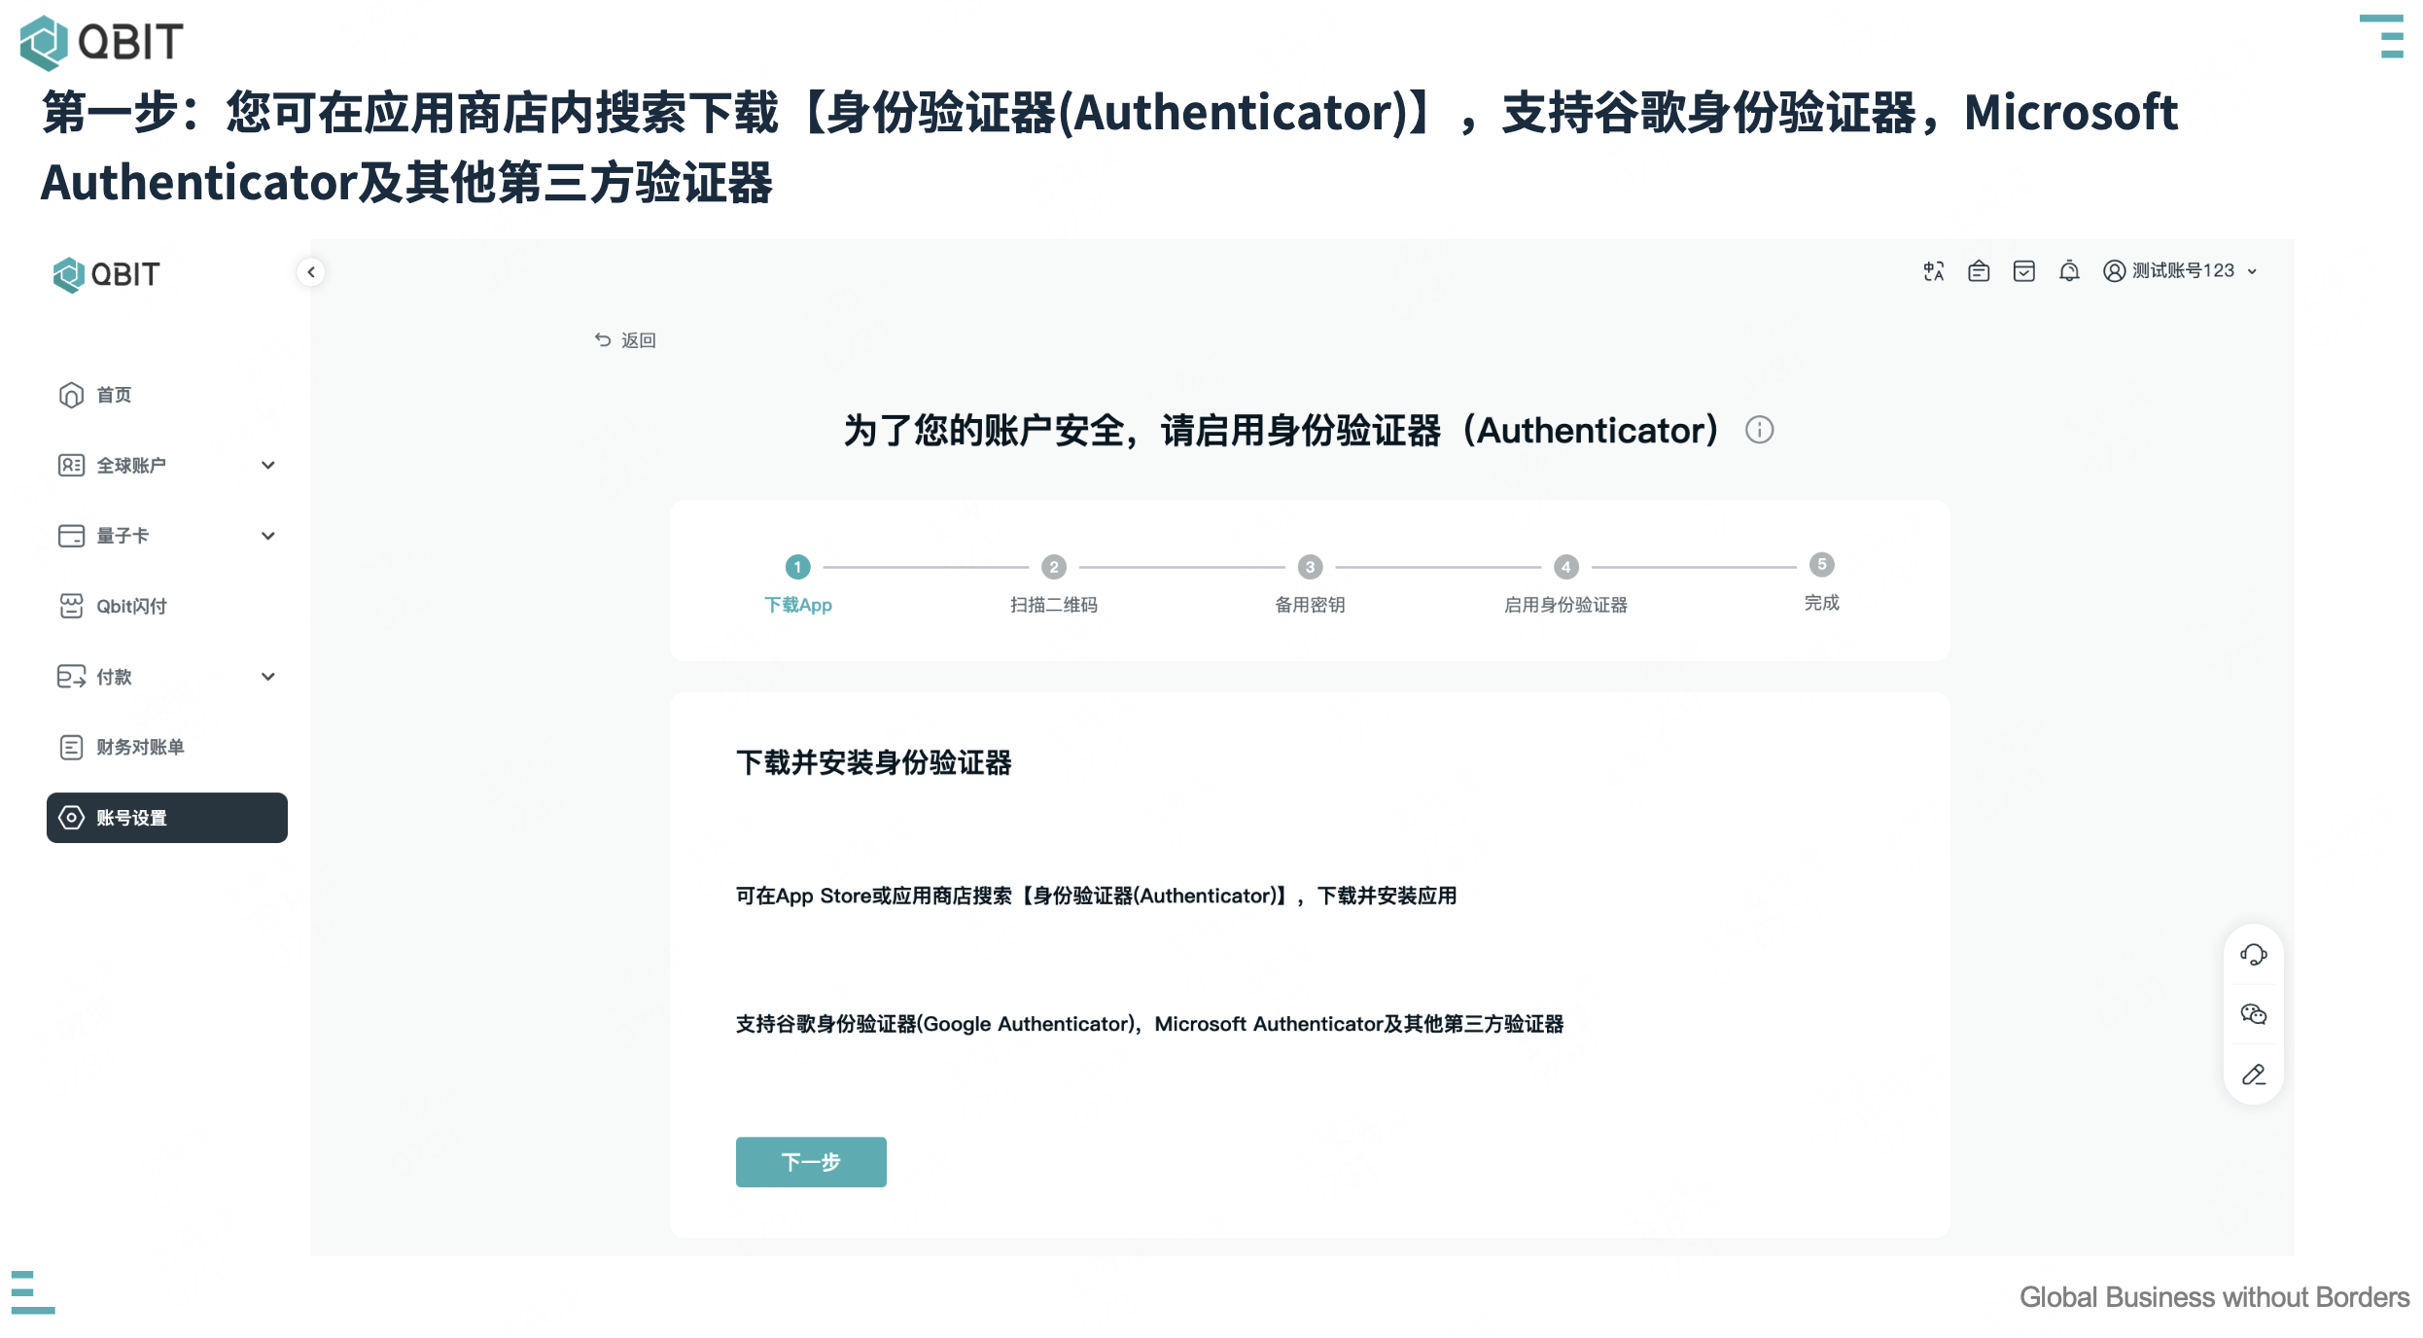Open notifications bell
2423x1338 pixels.
click(x=2069, y=271)
